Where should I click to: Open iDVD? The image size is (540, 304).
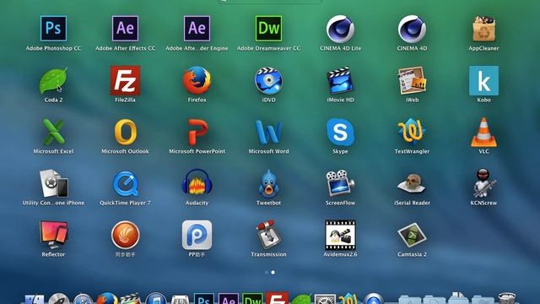pyautogui.click(x=268, y=81)
